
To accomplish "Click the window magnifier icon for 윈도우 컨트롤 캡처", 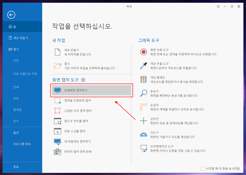I will click(x=57, y=121).
